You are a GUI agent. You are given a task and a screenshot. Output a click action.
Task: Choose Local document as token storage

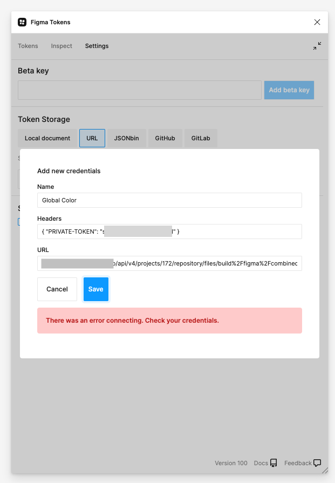pos(47,138)
